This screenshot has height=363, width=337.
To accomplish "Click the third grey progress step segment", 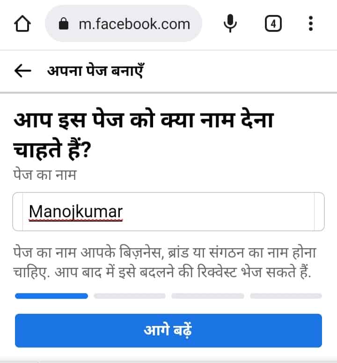I will [x=208, y=296].
